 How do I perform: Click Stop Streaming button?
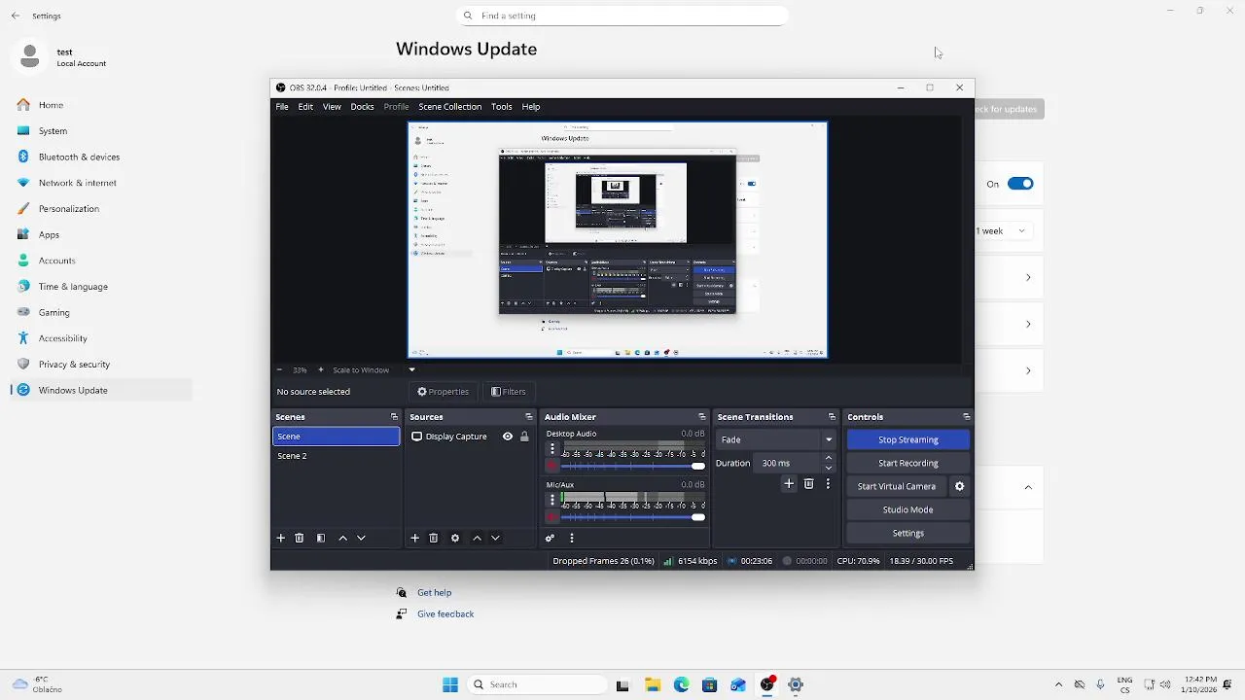pyautogui.click(x=908, y=439)
